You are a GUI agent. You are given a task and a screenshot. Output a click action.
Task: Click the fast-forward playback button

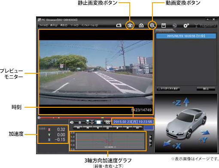(x=137, y=128)
